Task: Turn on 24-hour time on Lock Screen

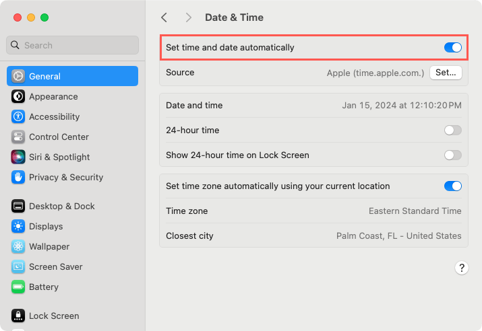Action: click(x=452, y=155)
